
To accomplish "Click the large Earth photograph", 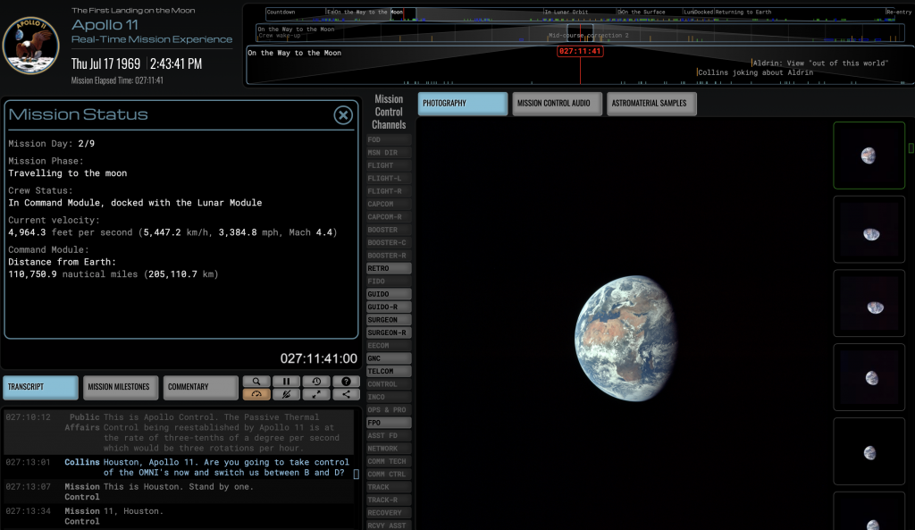I will (x=625, y=339).
